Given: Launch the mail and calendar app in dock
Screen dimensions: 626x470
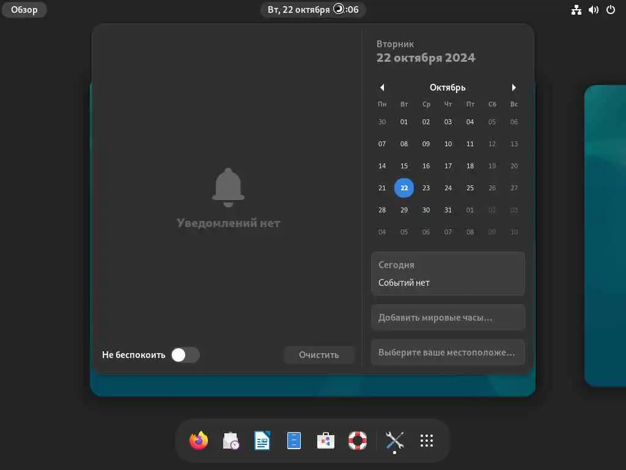Looking at the screenshot, I should [230, 441].
